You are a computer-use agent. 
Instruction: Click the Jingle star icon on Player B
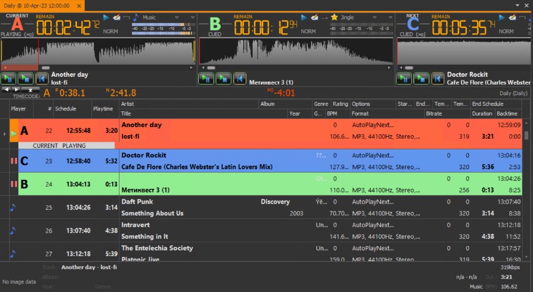pos(334,18)
